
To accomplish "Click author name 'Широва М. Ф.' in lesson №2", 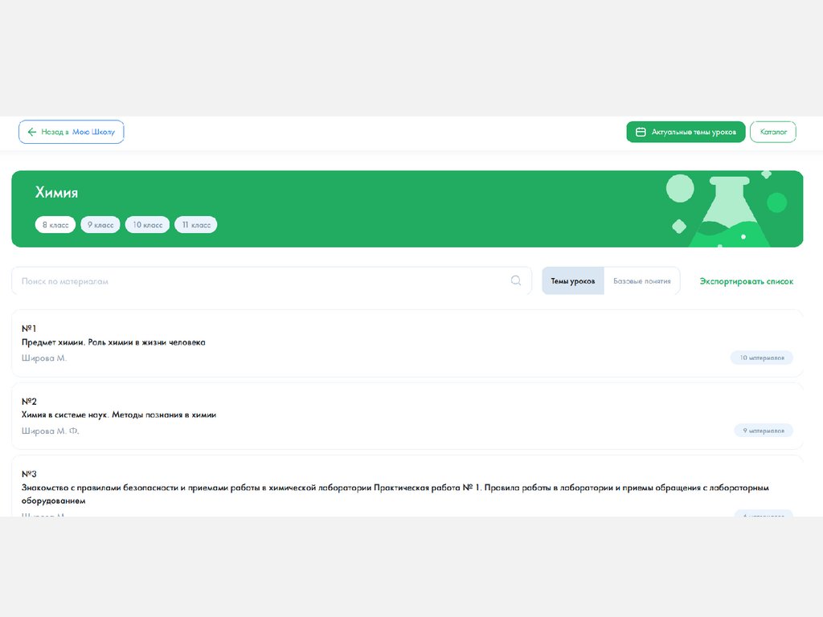I will tap(51, 431).
